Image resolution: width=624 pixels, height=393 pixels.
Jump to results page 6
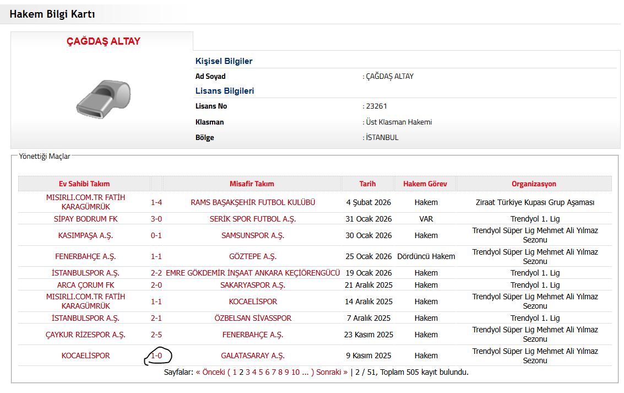pyautogui.click(x=267, y=372)
